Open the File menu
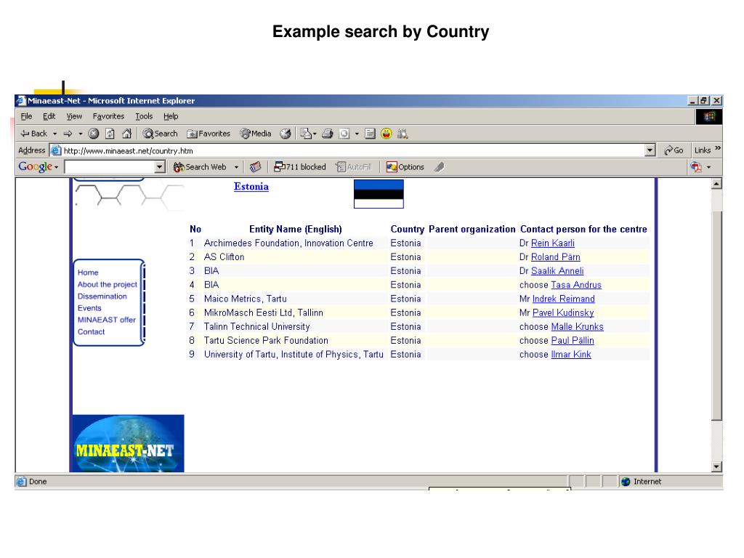 point(27,116)
